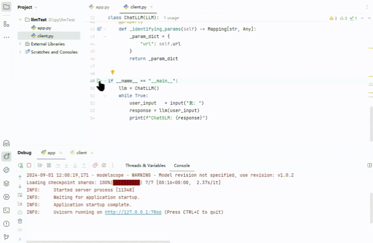
Task: Open the Console tab
Action: point(182,165)
